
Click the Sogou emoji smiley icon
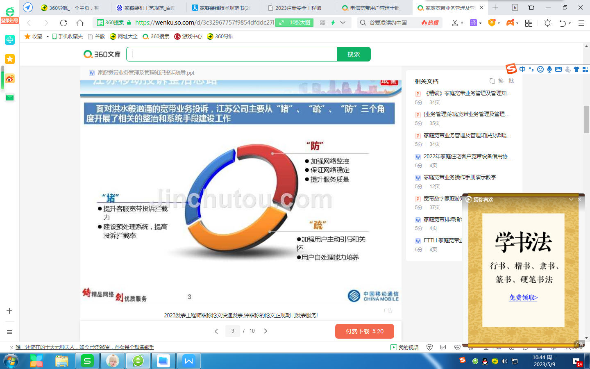point(540,69)
